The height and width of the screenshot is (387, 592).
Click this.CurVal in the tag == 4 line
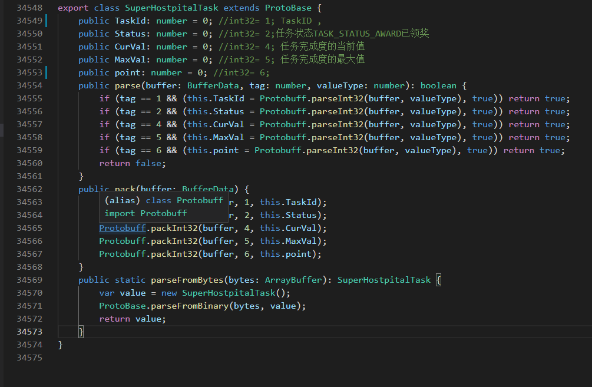(x=216, y=125)
